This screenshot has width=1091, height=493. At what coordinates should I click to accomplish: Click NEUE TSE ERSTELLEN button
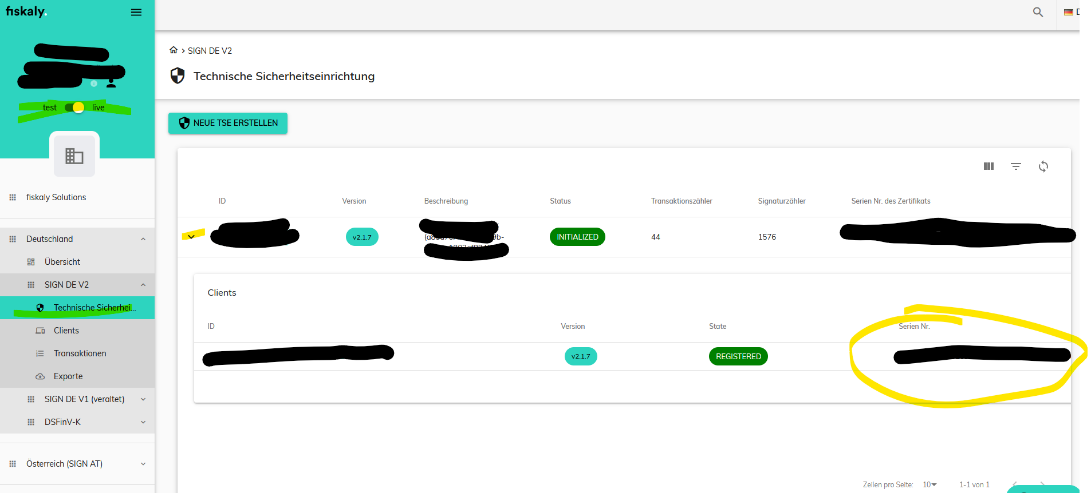[228, 123]
